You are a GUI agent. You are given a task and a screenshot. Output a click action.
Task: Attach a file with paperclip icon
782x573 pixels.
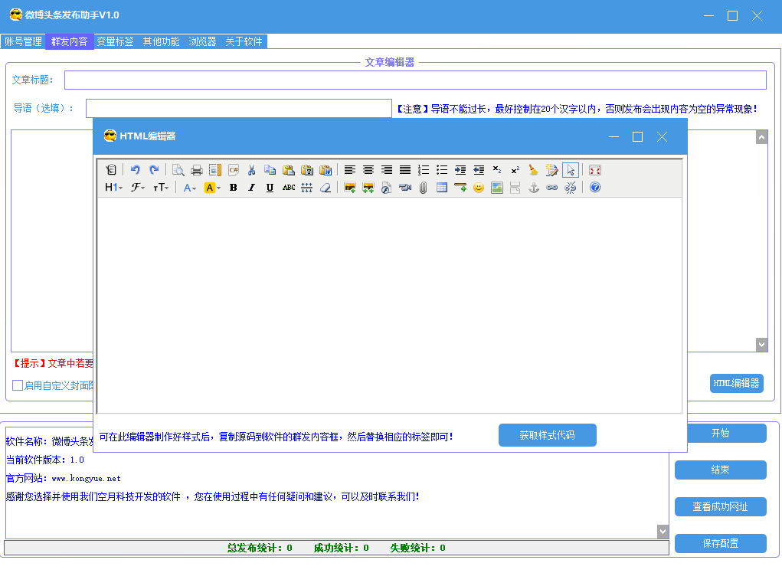[x=424, y=188]
